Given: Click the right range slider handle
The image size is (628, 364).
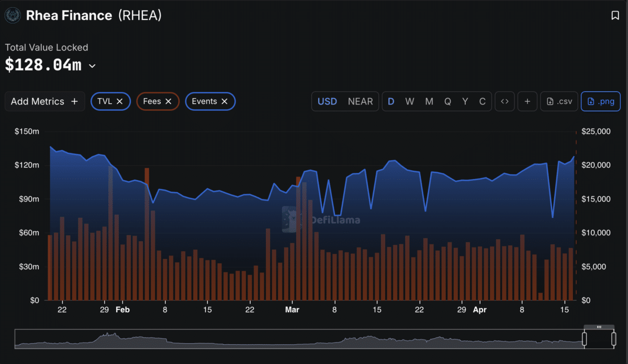Looking at the screenshot, I should tap(613, 339).
